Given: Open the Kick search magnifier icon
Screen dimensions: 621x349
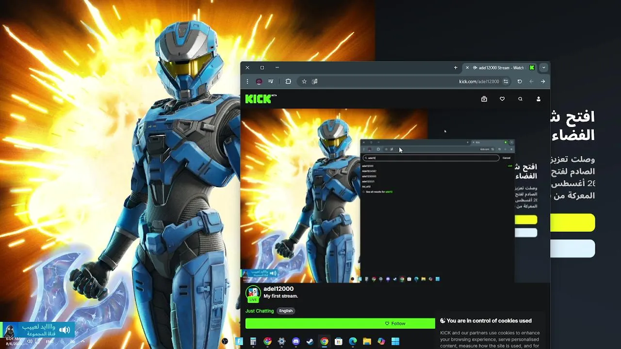Looking at the screenshot, I should [520, 99].
